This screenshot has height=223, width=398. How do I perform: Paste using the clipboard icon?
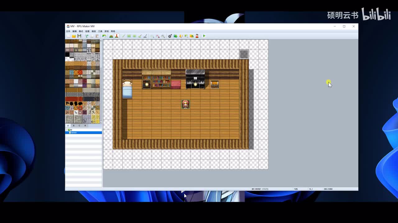pyautogui.click(x=97, y=36)
